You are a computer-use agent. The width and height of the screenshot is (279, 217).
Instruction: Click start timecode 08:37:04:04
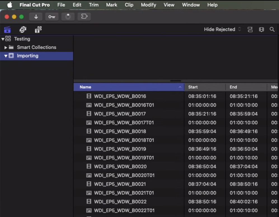(x=202, y=184)
